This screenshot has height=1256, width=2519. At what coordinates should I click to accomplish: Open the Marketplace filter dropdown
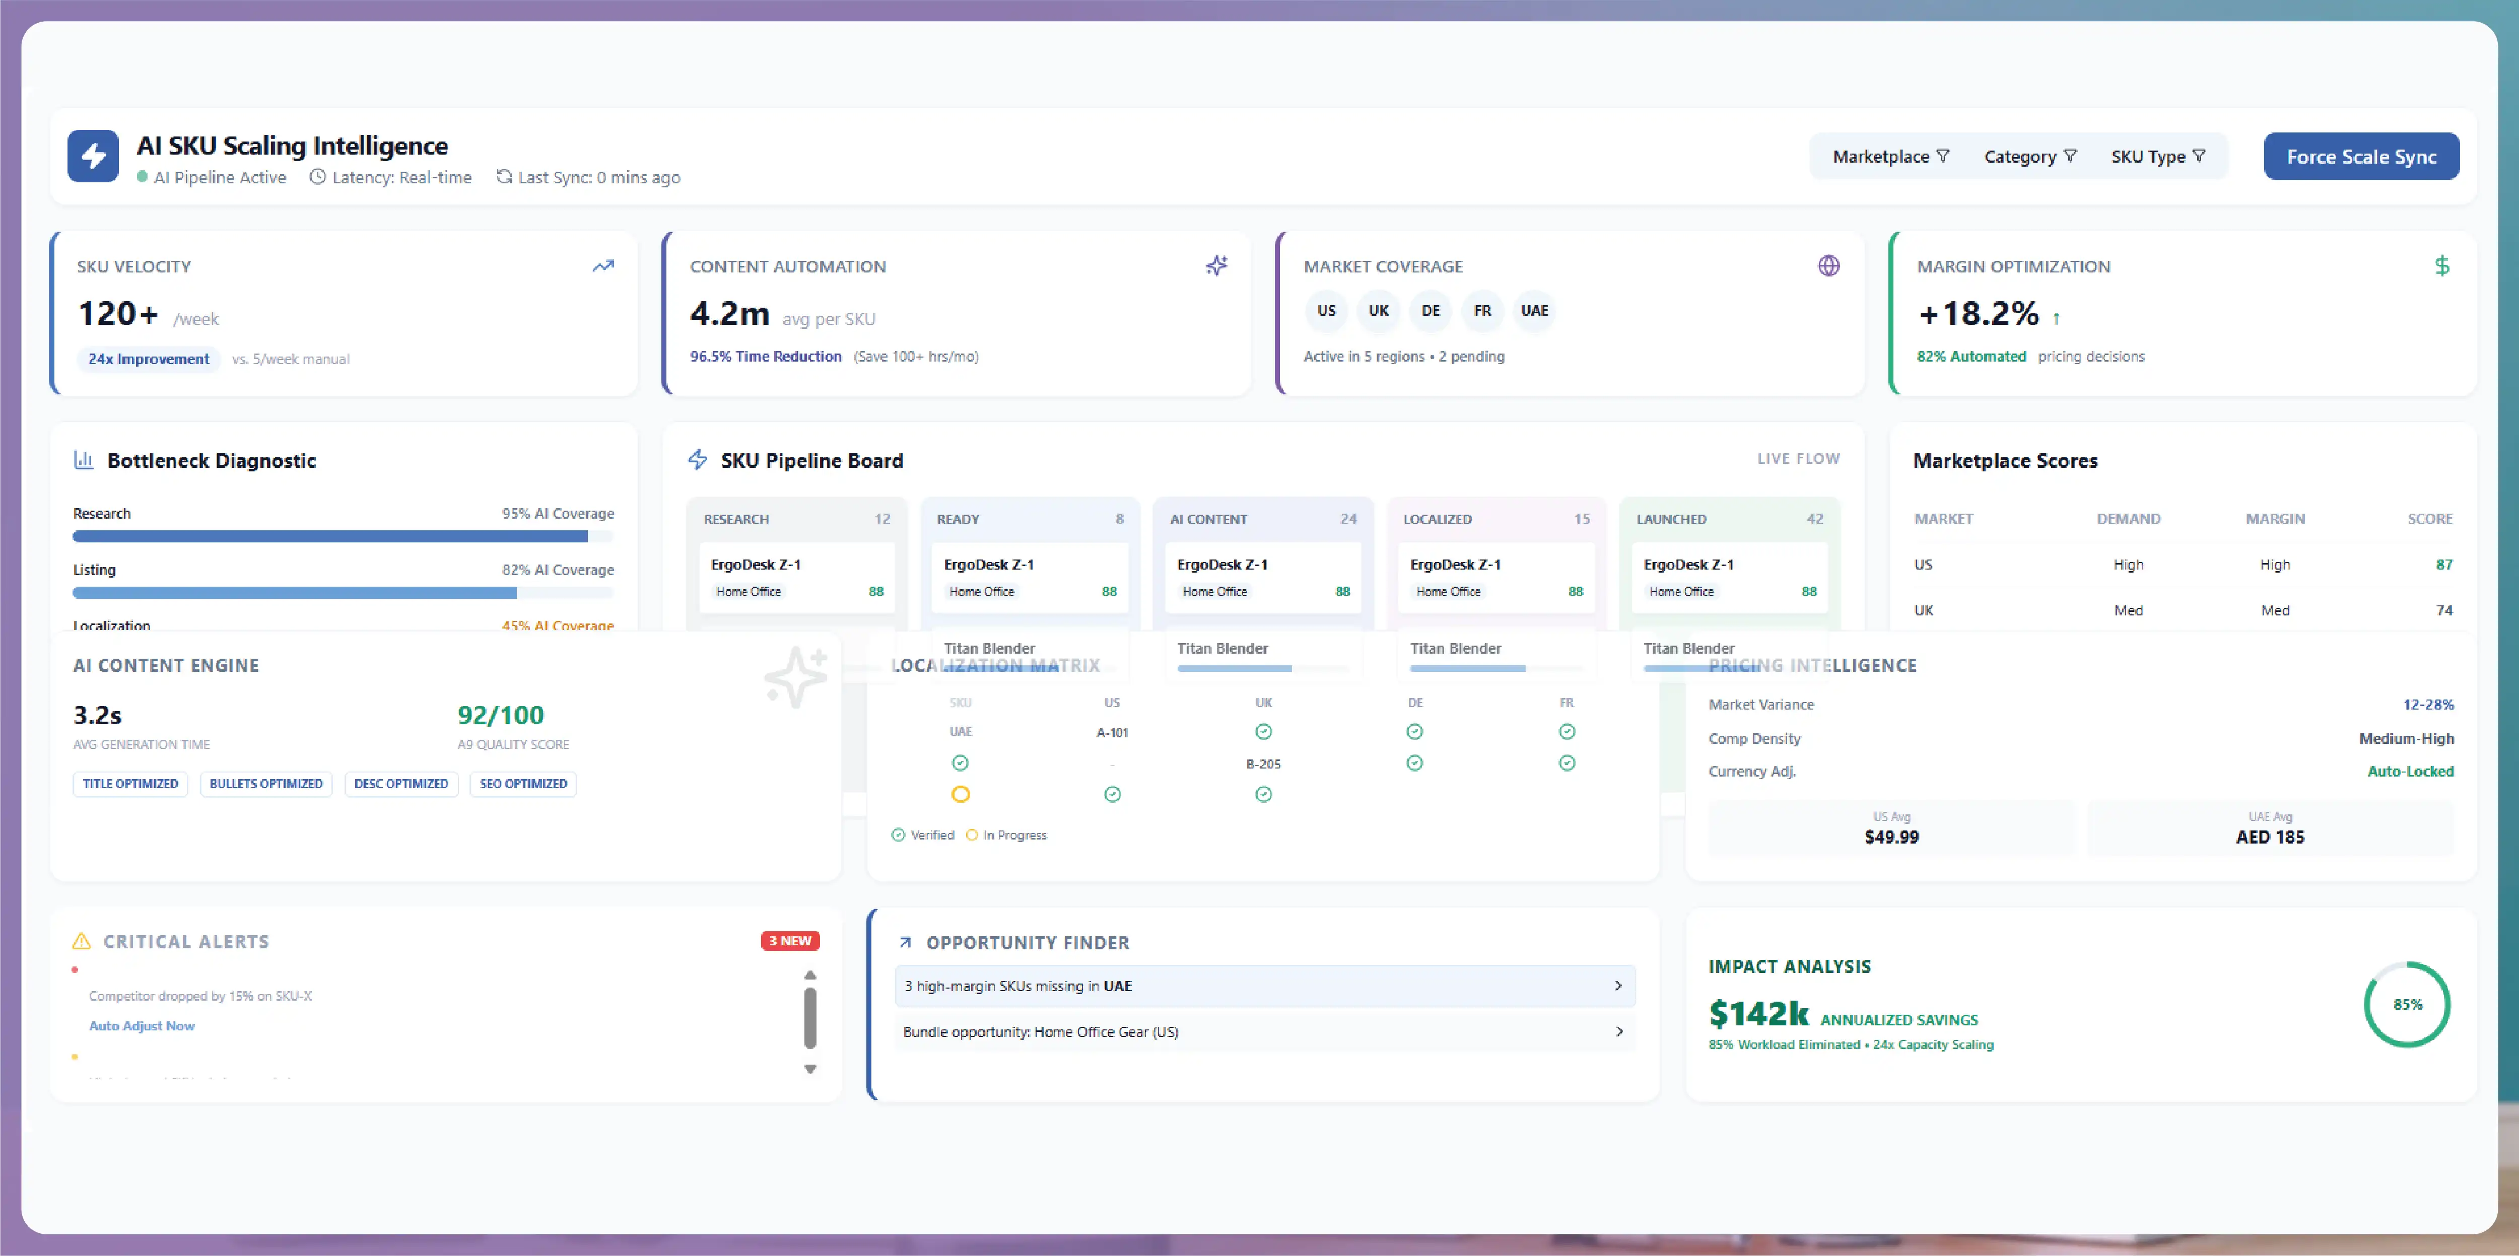click(1890, 157)
